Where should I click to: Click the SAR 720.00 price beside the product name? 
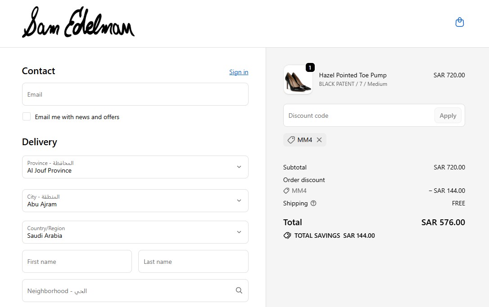click(449, 75)
